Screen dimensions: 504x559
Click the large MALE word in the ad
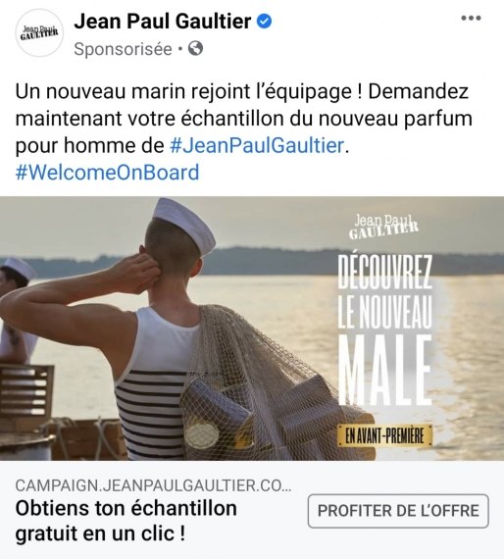385,370
